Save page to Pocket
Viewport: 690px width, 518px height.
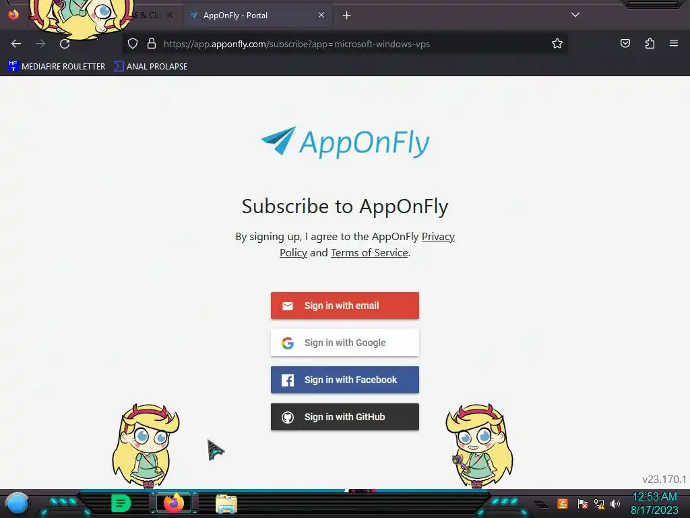coord(625,44)
